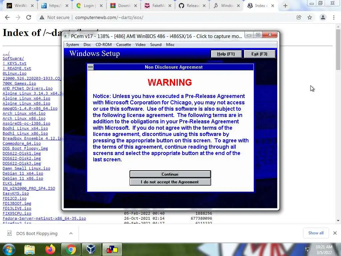This screenshot has height=256, width=341.
Task: Click the network tray icon
Action: (x=307, y=249)
